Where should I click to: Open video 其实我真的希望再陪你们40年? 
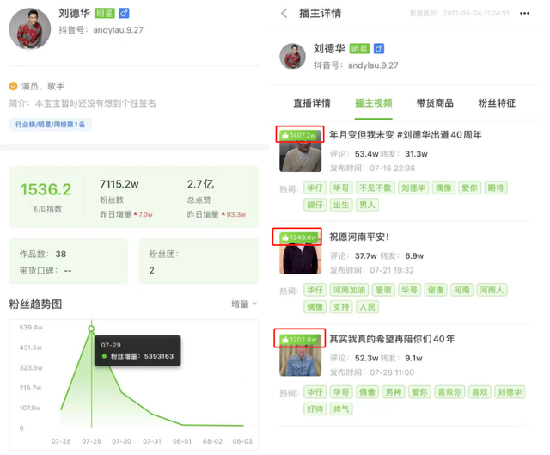click(392, 339)
